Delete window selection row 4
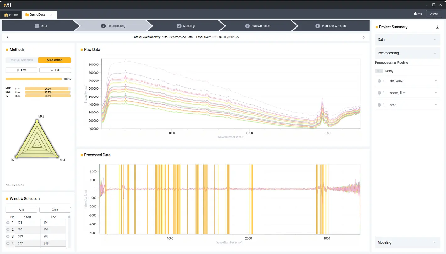The width and height of the screenshot is (446, 254). coord(8,243)
